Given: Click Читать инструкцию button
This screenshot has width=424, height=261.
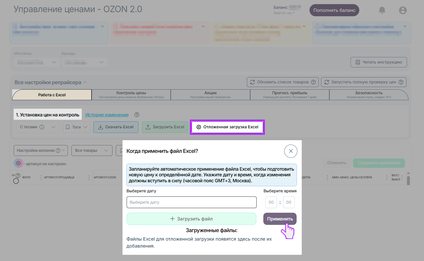Looking at the screenshot, I should coord(379,62).
